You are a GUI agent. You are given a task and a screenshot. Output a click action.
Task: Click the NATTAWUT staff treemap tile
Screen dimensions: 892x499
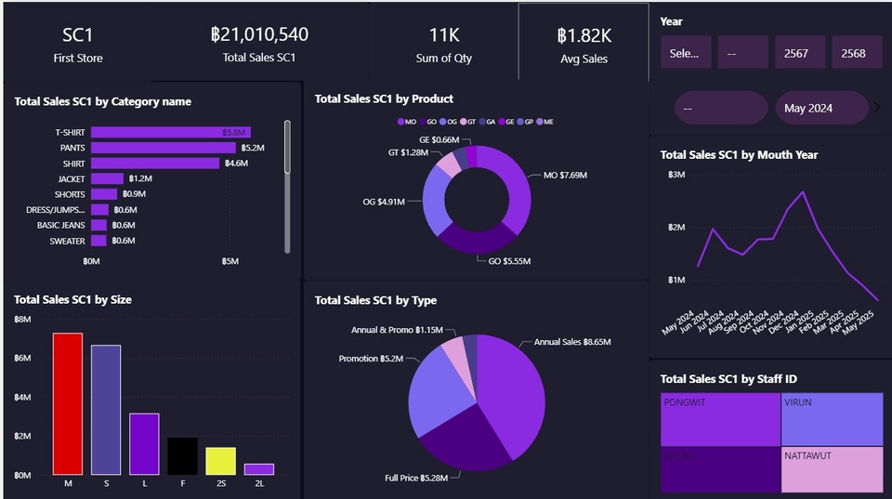pyautogui.click(x=832, y=469)
